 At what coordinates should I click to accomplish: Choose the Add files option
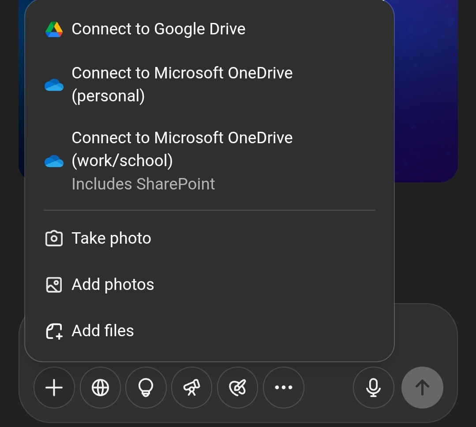[x=210, y=330]
